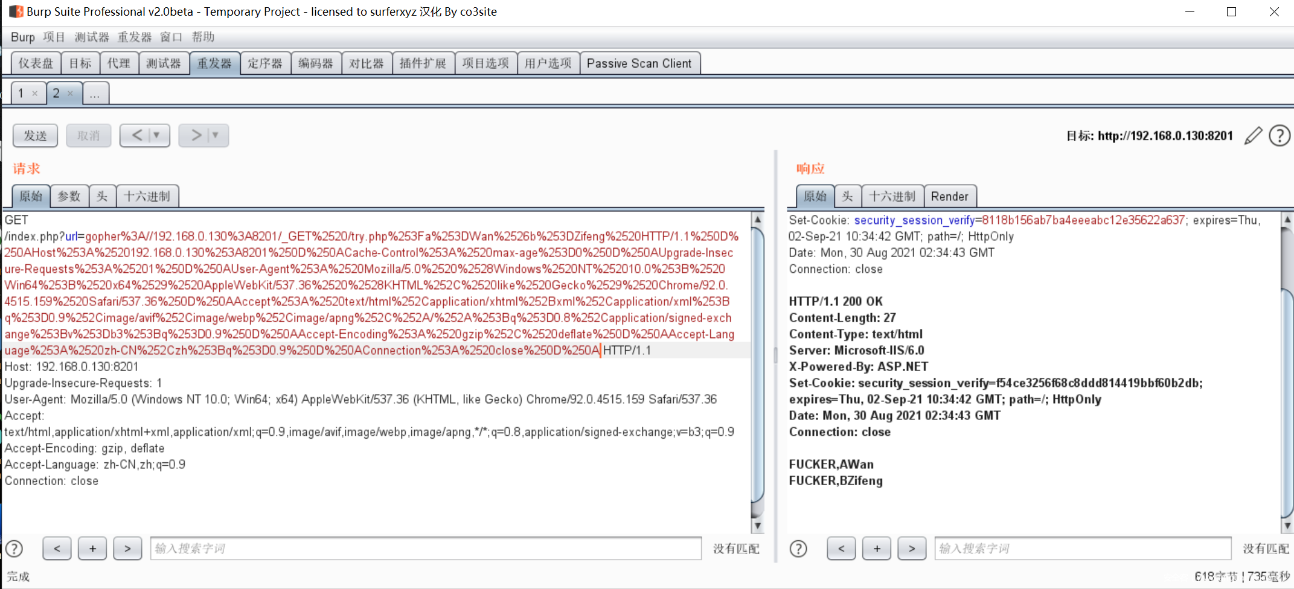Viewport: 1294px width, 589px height.
Task: Click response pane scrollbar down arrow
Action: click(1287, 526)
